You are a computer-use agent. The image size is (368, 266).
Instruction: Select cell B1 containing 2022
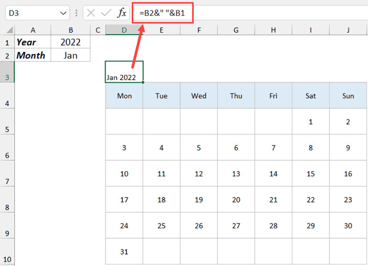[70, 42]
